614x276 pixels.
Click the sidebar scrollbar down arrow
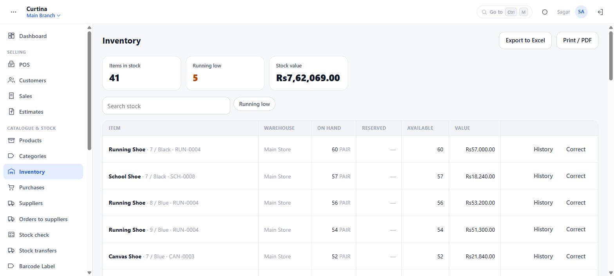[x=89, y=272]
